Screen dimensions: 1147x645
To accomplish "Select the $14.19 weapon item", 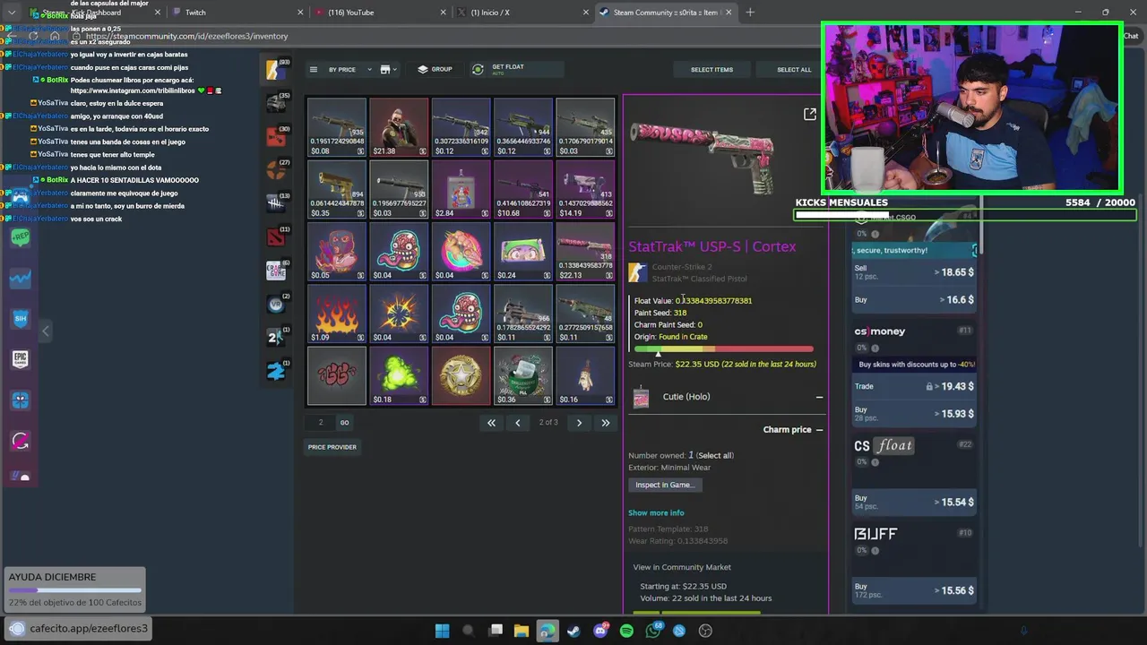I will (585, 189).
